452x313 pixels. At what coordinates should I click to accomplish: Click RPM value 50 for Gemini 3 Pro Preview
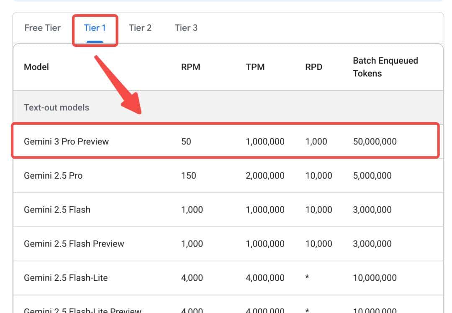click(x=186, y=141)
